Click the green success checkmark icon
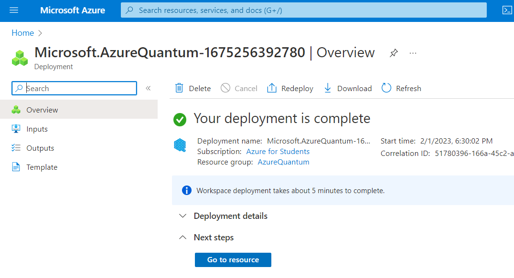Screen dimensions: 514x278 tap(180, 119)
